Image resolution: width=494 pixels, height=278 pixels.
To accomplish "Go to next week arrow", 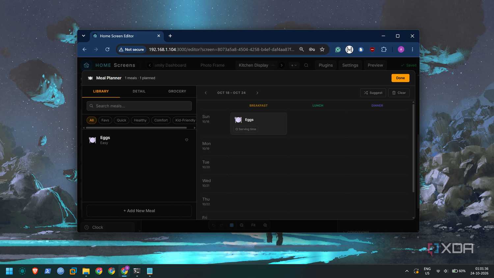I will (x=257, y=93).
